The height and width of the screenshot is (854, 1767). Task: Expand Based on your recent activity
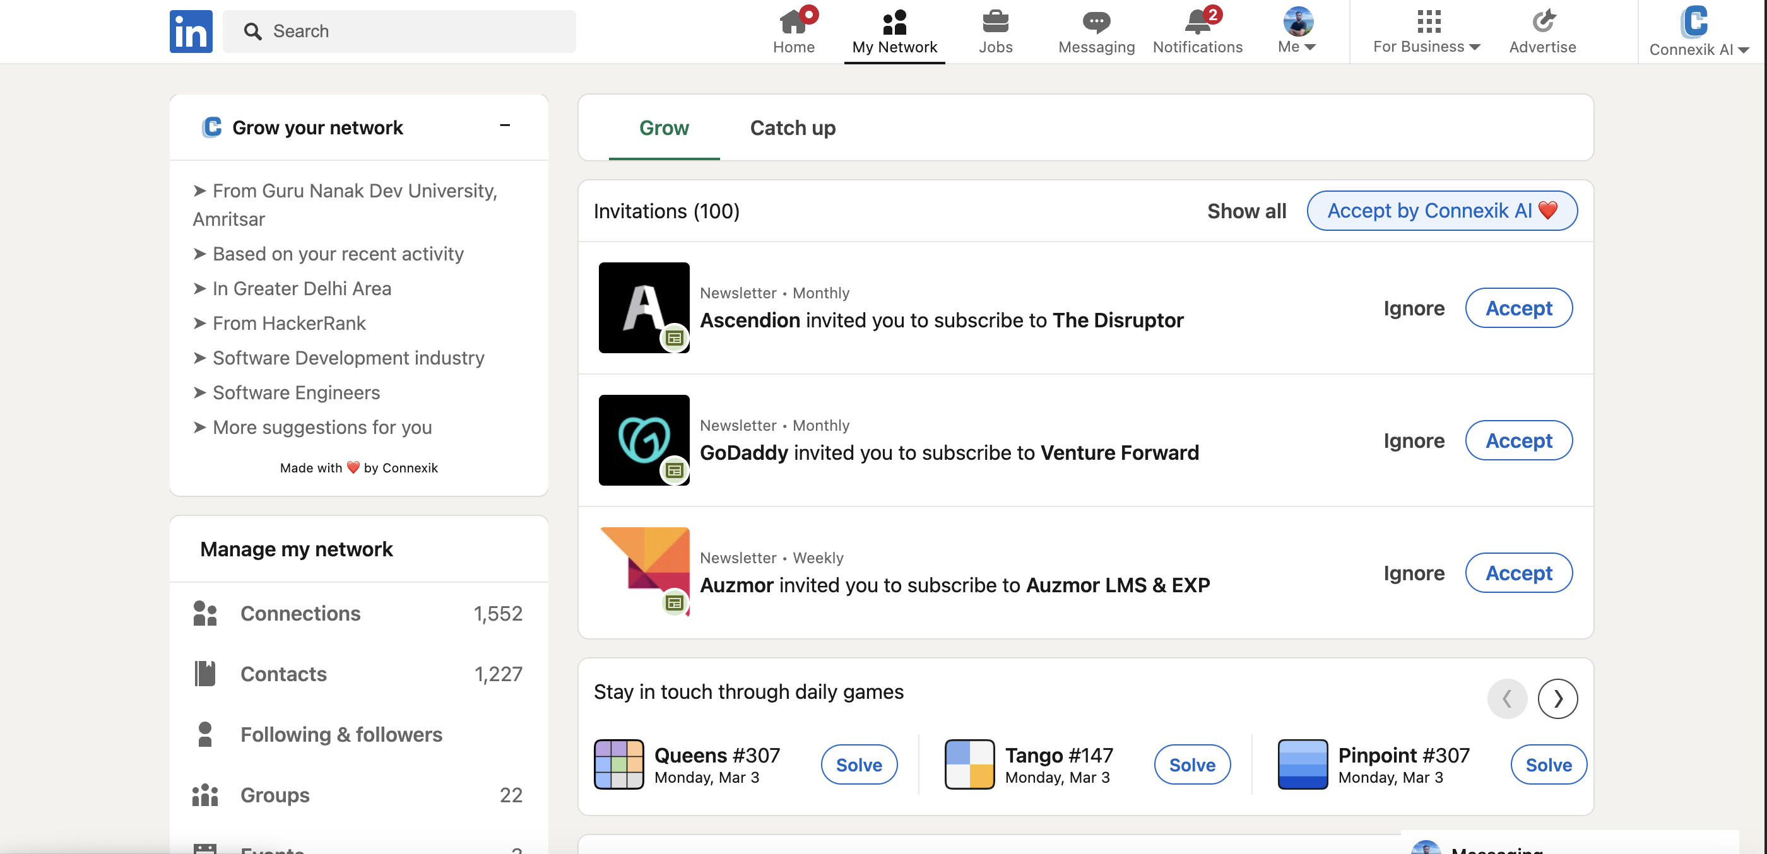pyautogui.click(x=329, y=254)
